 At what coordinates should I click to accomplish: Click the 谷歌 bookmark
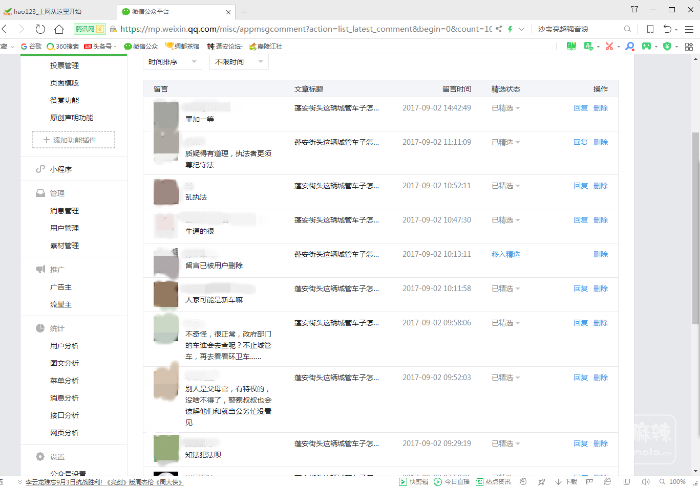[x=31, y=46]
